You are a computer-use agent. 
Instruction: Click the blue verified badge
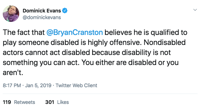pos(65,11)
